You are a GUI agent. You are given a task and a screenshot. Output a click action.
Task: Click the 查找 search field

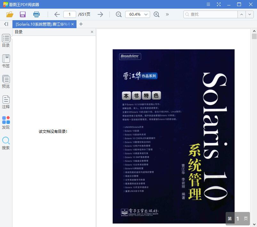tap(211, 14)
